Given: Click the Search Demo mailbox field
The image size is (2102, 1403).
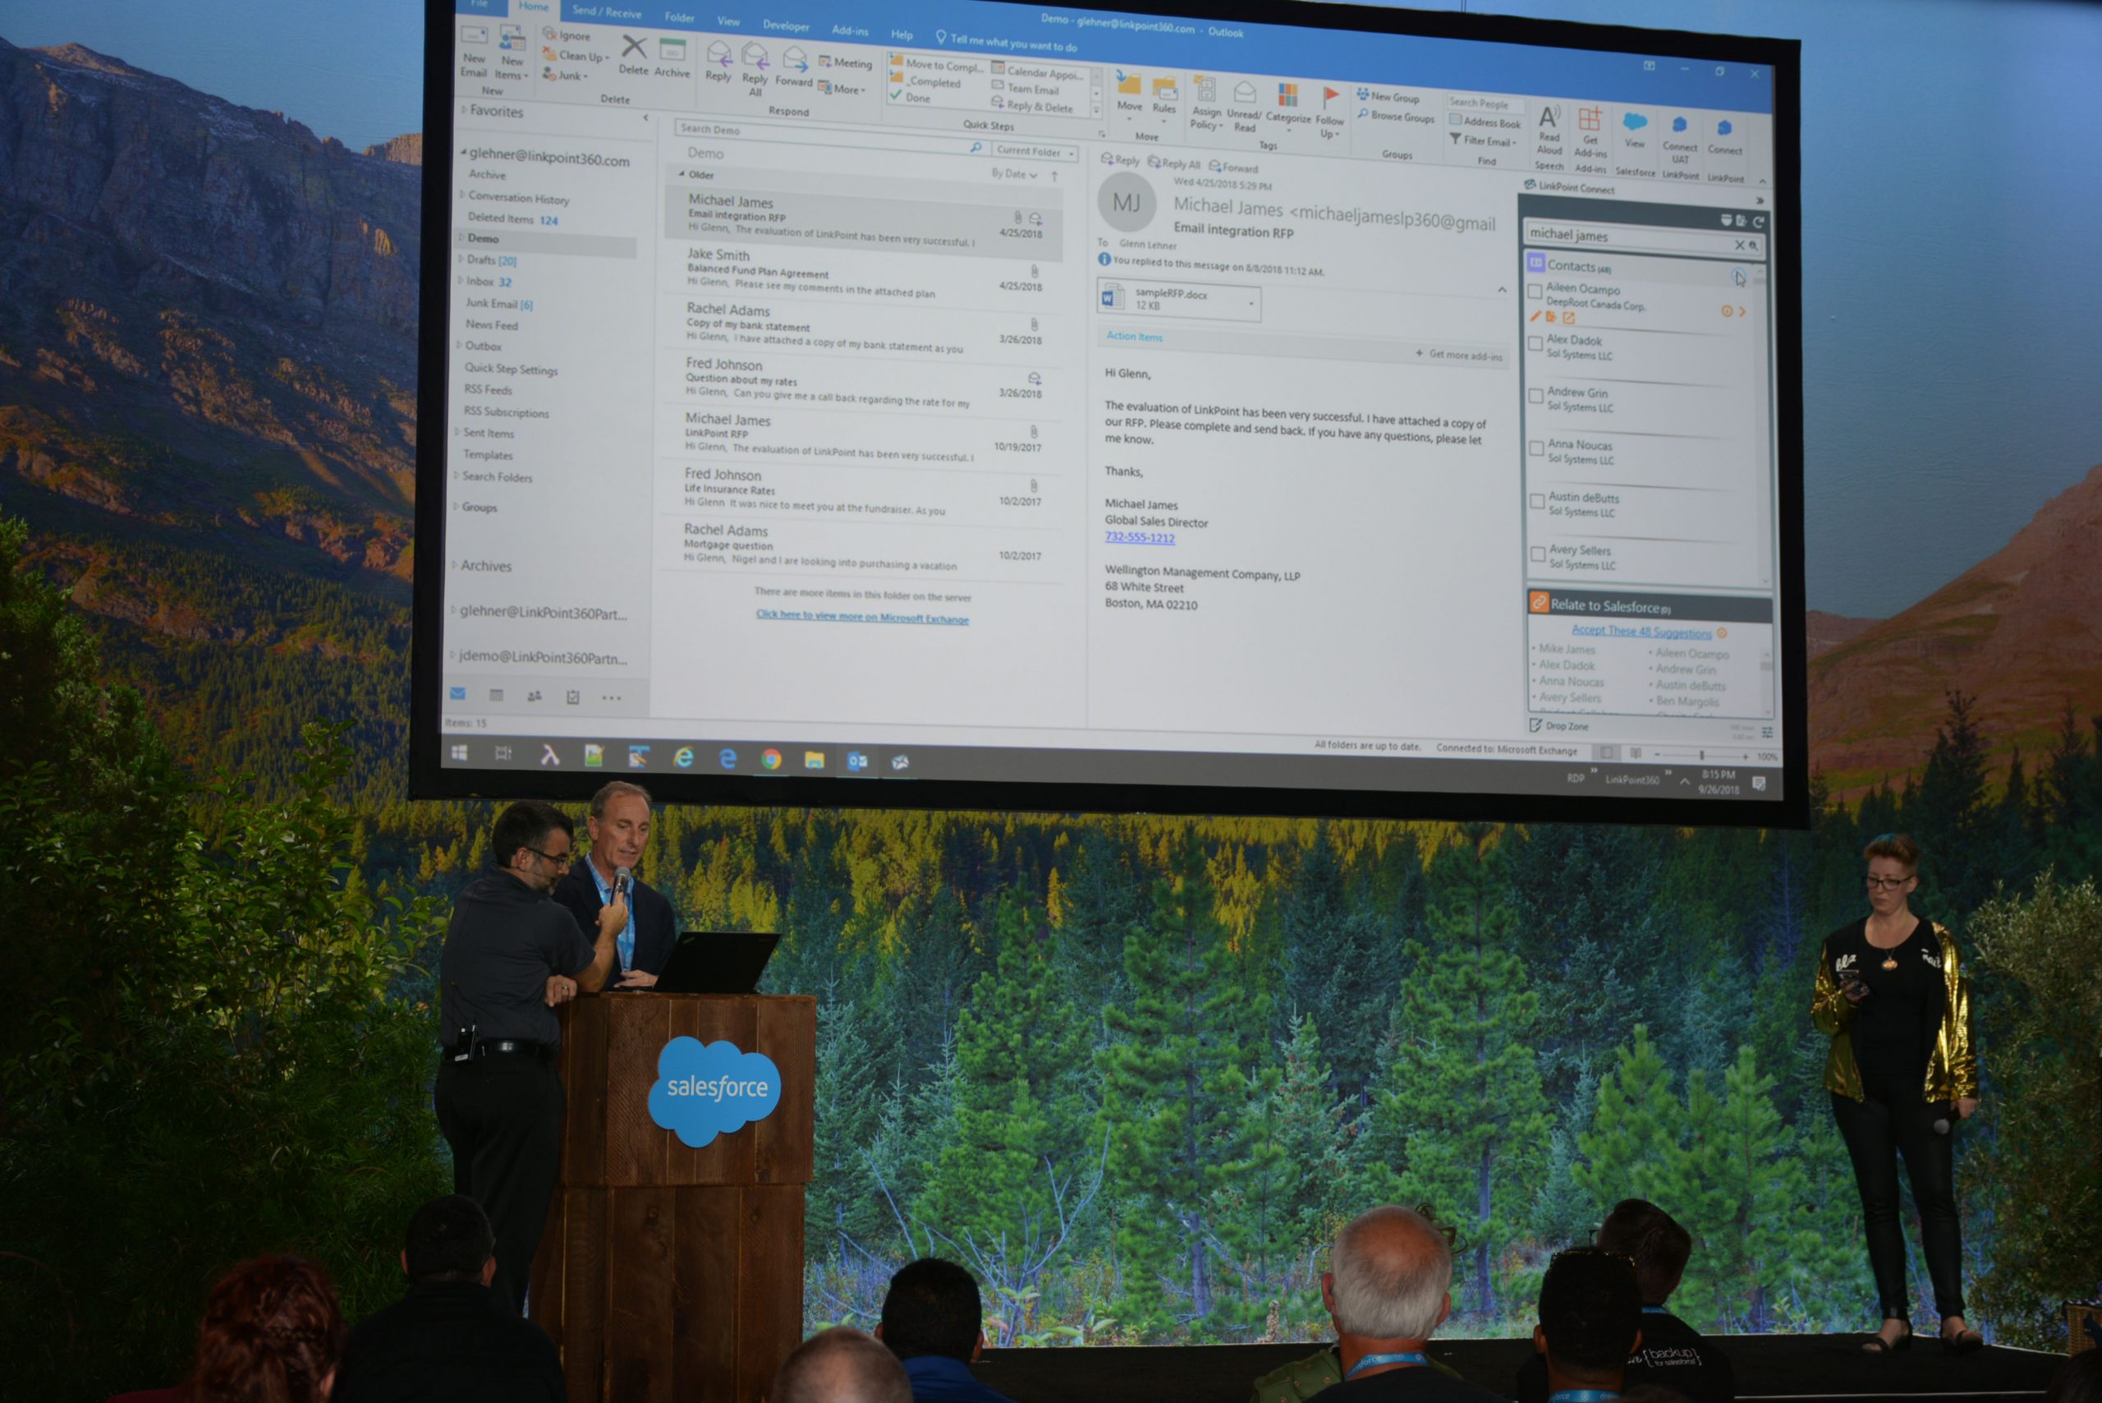Looking at the screenshot, I should [832, 137].
